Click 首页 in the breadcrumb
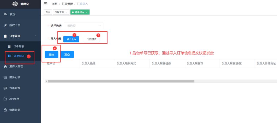The image size is (277, 123). (55, 4)
